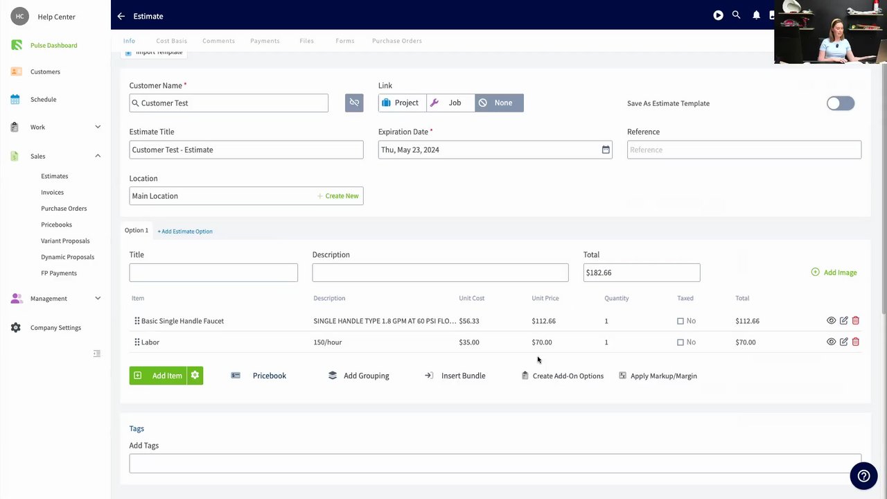Screen dimensions: 887x499
Task: Check Taxed box for Basic Single Handle Faucet
Action: click(680, 321)
